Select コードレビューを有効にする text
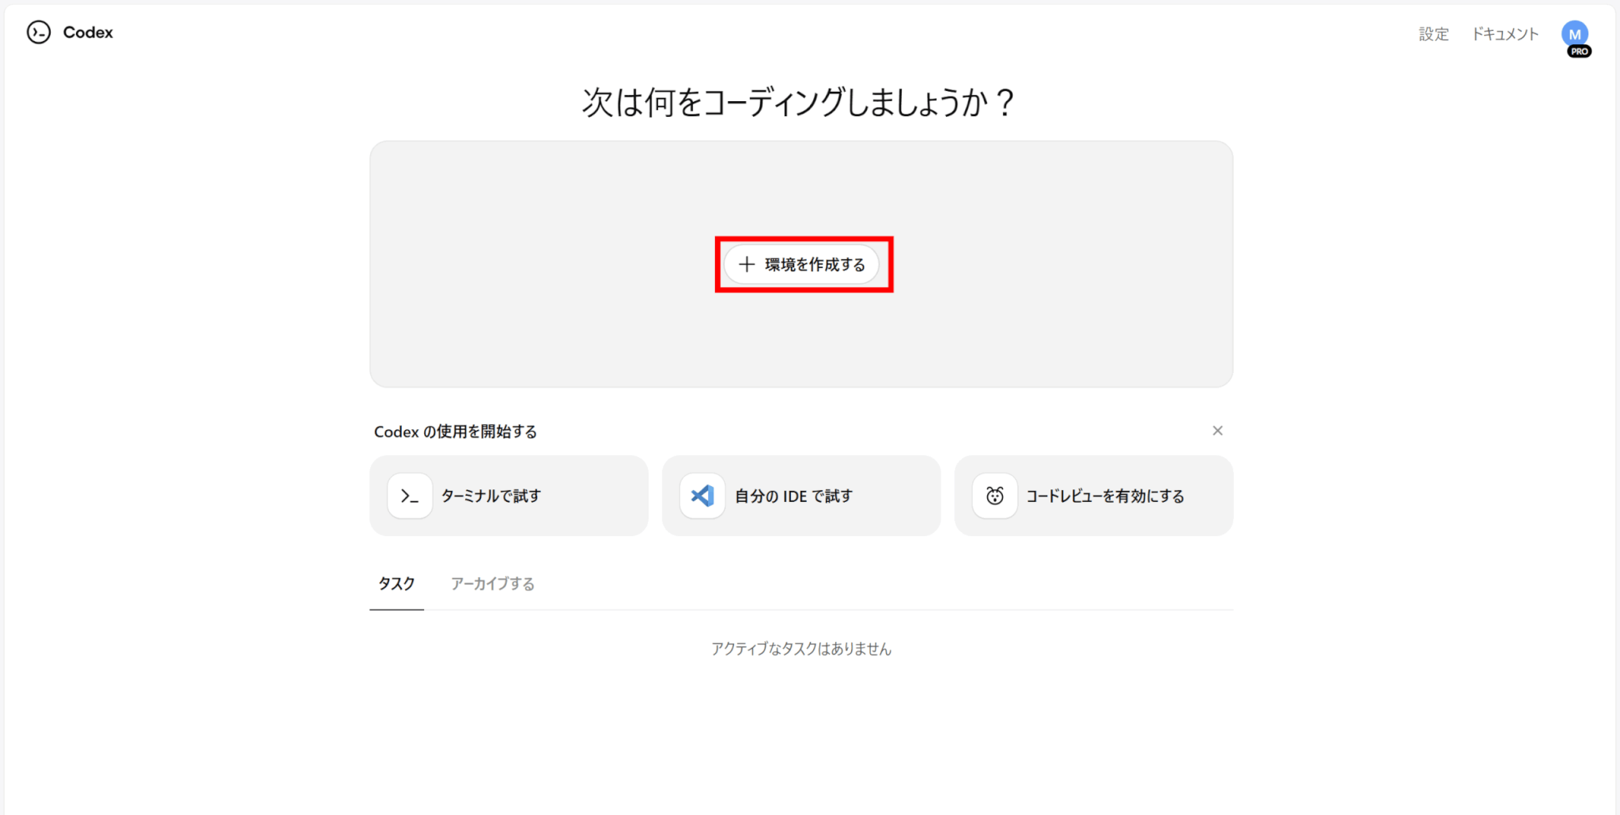 click(x=1105, y=496)
